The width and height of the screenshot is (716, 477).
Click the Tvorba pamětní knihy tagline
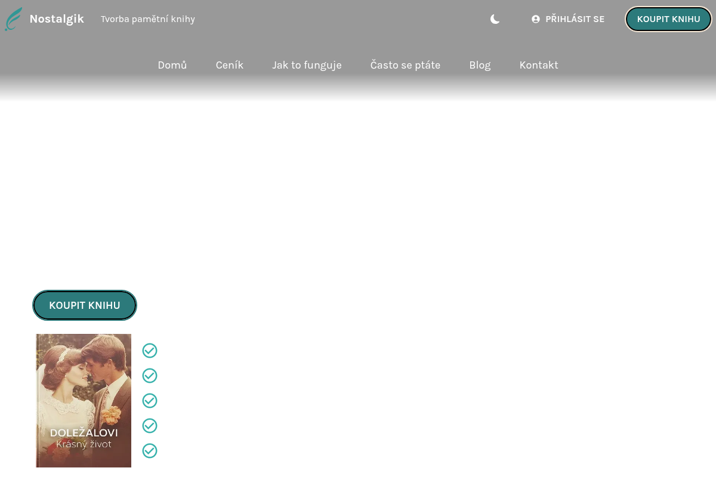[x=148, y=19]
